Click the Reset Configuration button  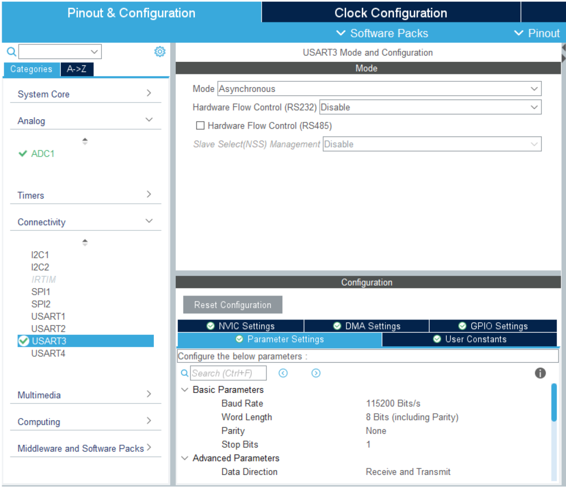point(233,305)
